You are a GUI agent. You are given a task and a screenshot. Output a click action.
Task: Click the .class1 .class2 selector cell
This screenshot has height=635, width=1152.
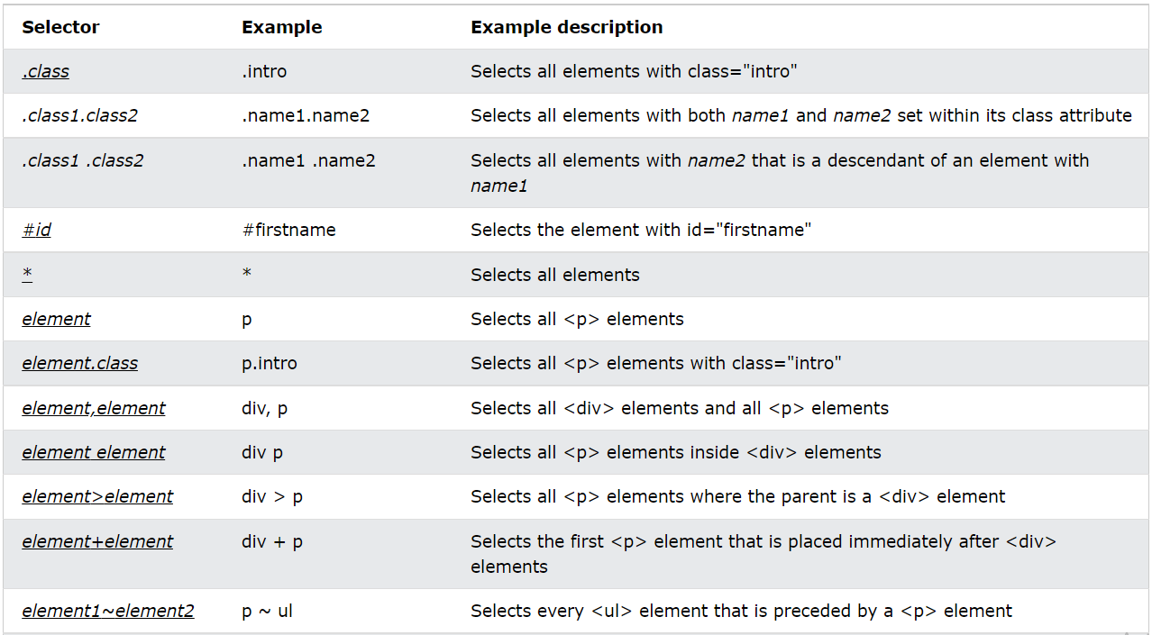(x=82, y=160)
